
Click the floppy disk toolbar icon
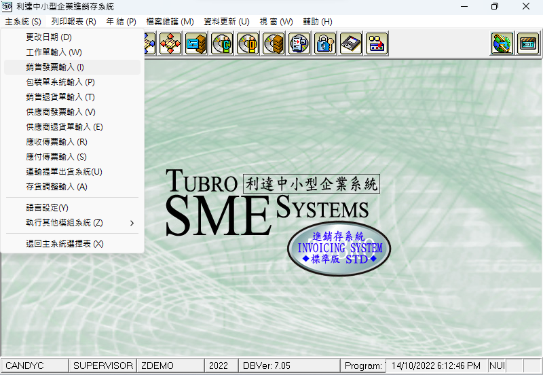(x=351, y=43)
